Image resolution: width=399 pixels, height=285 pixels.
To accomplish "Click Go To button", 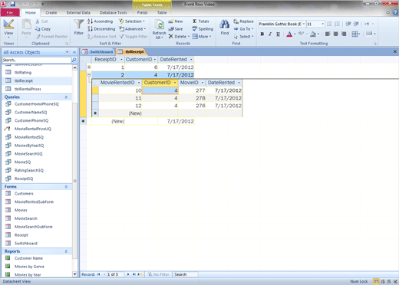I will (x=243, y=29).
